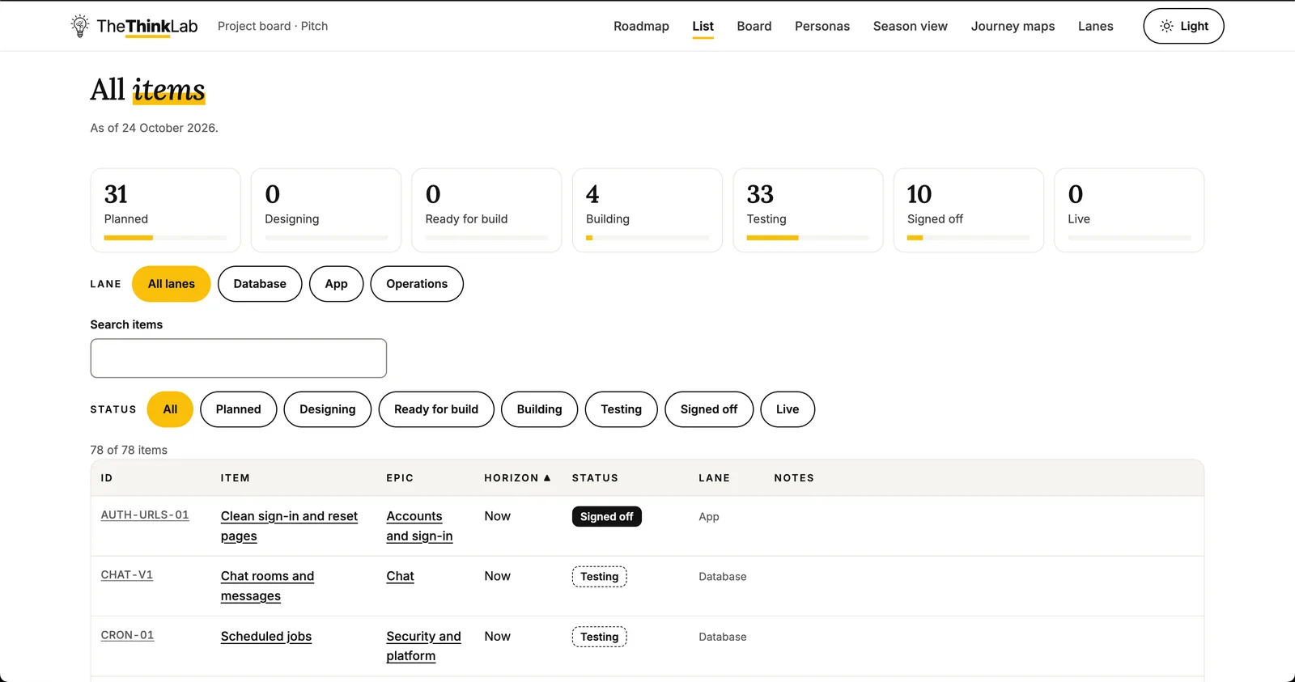Open the List tab
The image size is (1295, 682).
coord(703,26)
